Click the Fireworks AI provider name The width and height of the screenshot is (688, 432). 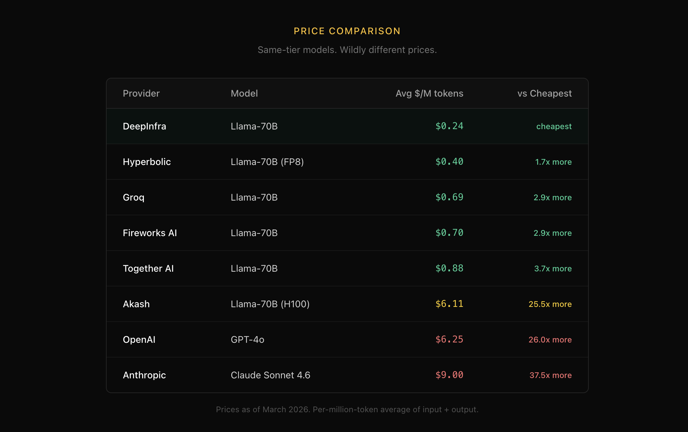coord(150,233)
